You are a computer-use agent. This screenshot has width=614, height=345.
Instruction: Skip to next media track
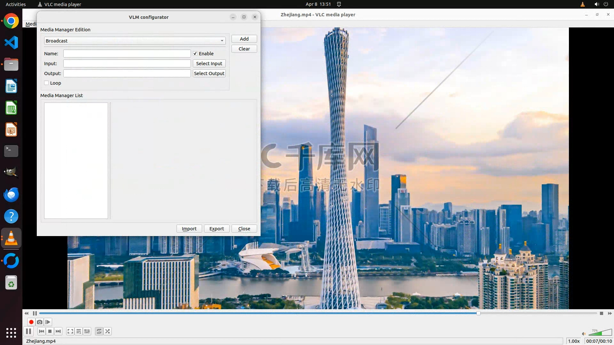point(58,331)
